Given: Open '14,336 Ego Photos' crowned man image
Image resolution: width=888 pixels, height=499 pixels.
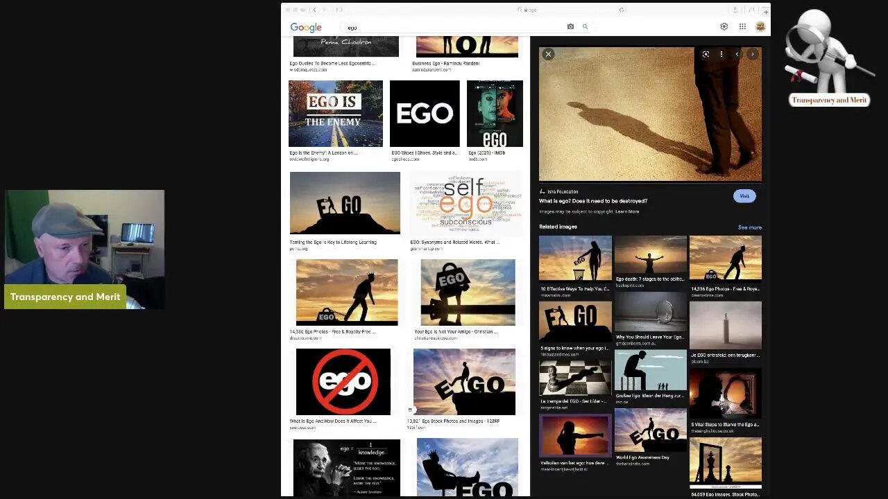Looking at the screenshot, I should tap(347, 292).
